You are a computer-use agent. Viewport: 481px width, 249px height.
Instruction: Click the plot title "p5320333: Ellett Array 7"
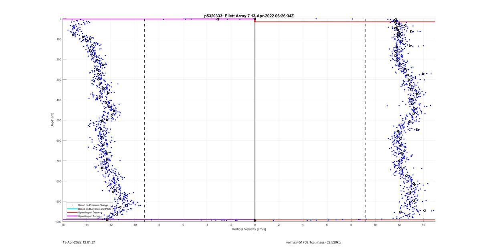coord(227,16)
